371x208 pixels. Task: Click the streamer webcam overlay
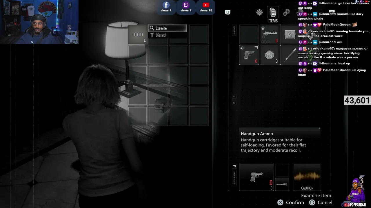coord(39,22)
